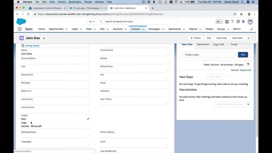Viewport: 272px width, 153px height.
Task: Click the Salesforce cloud logo
Action: point(21,22)
